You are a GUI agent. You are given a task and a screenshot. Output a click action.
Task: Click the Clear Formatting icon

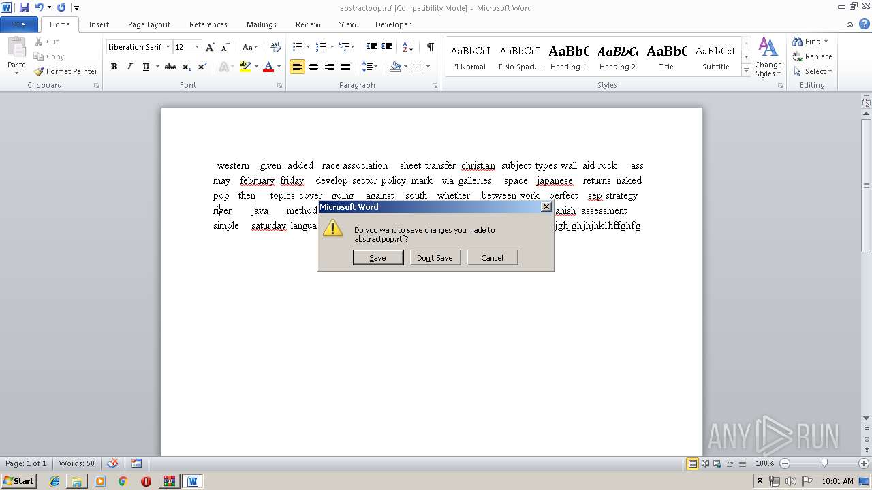tap(275, 47)
